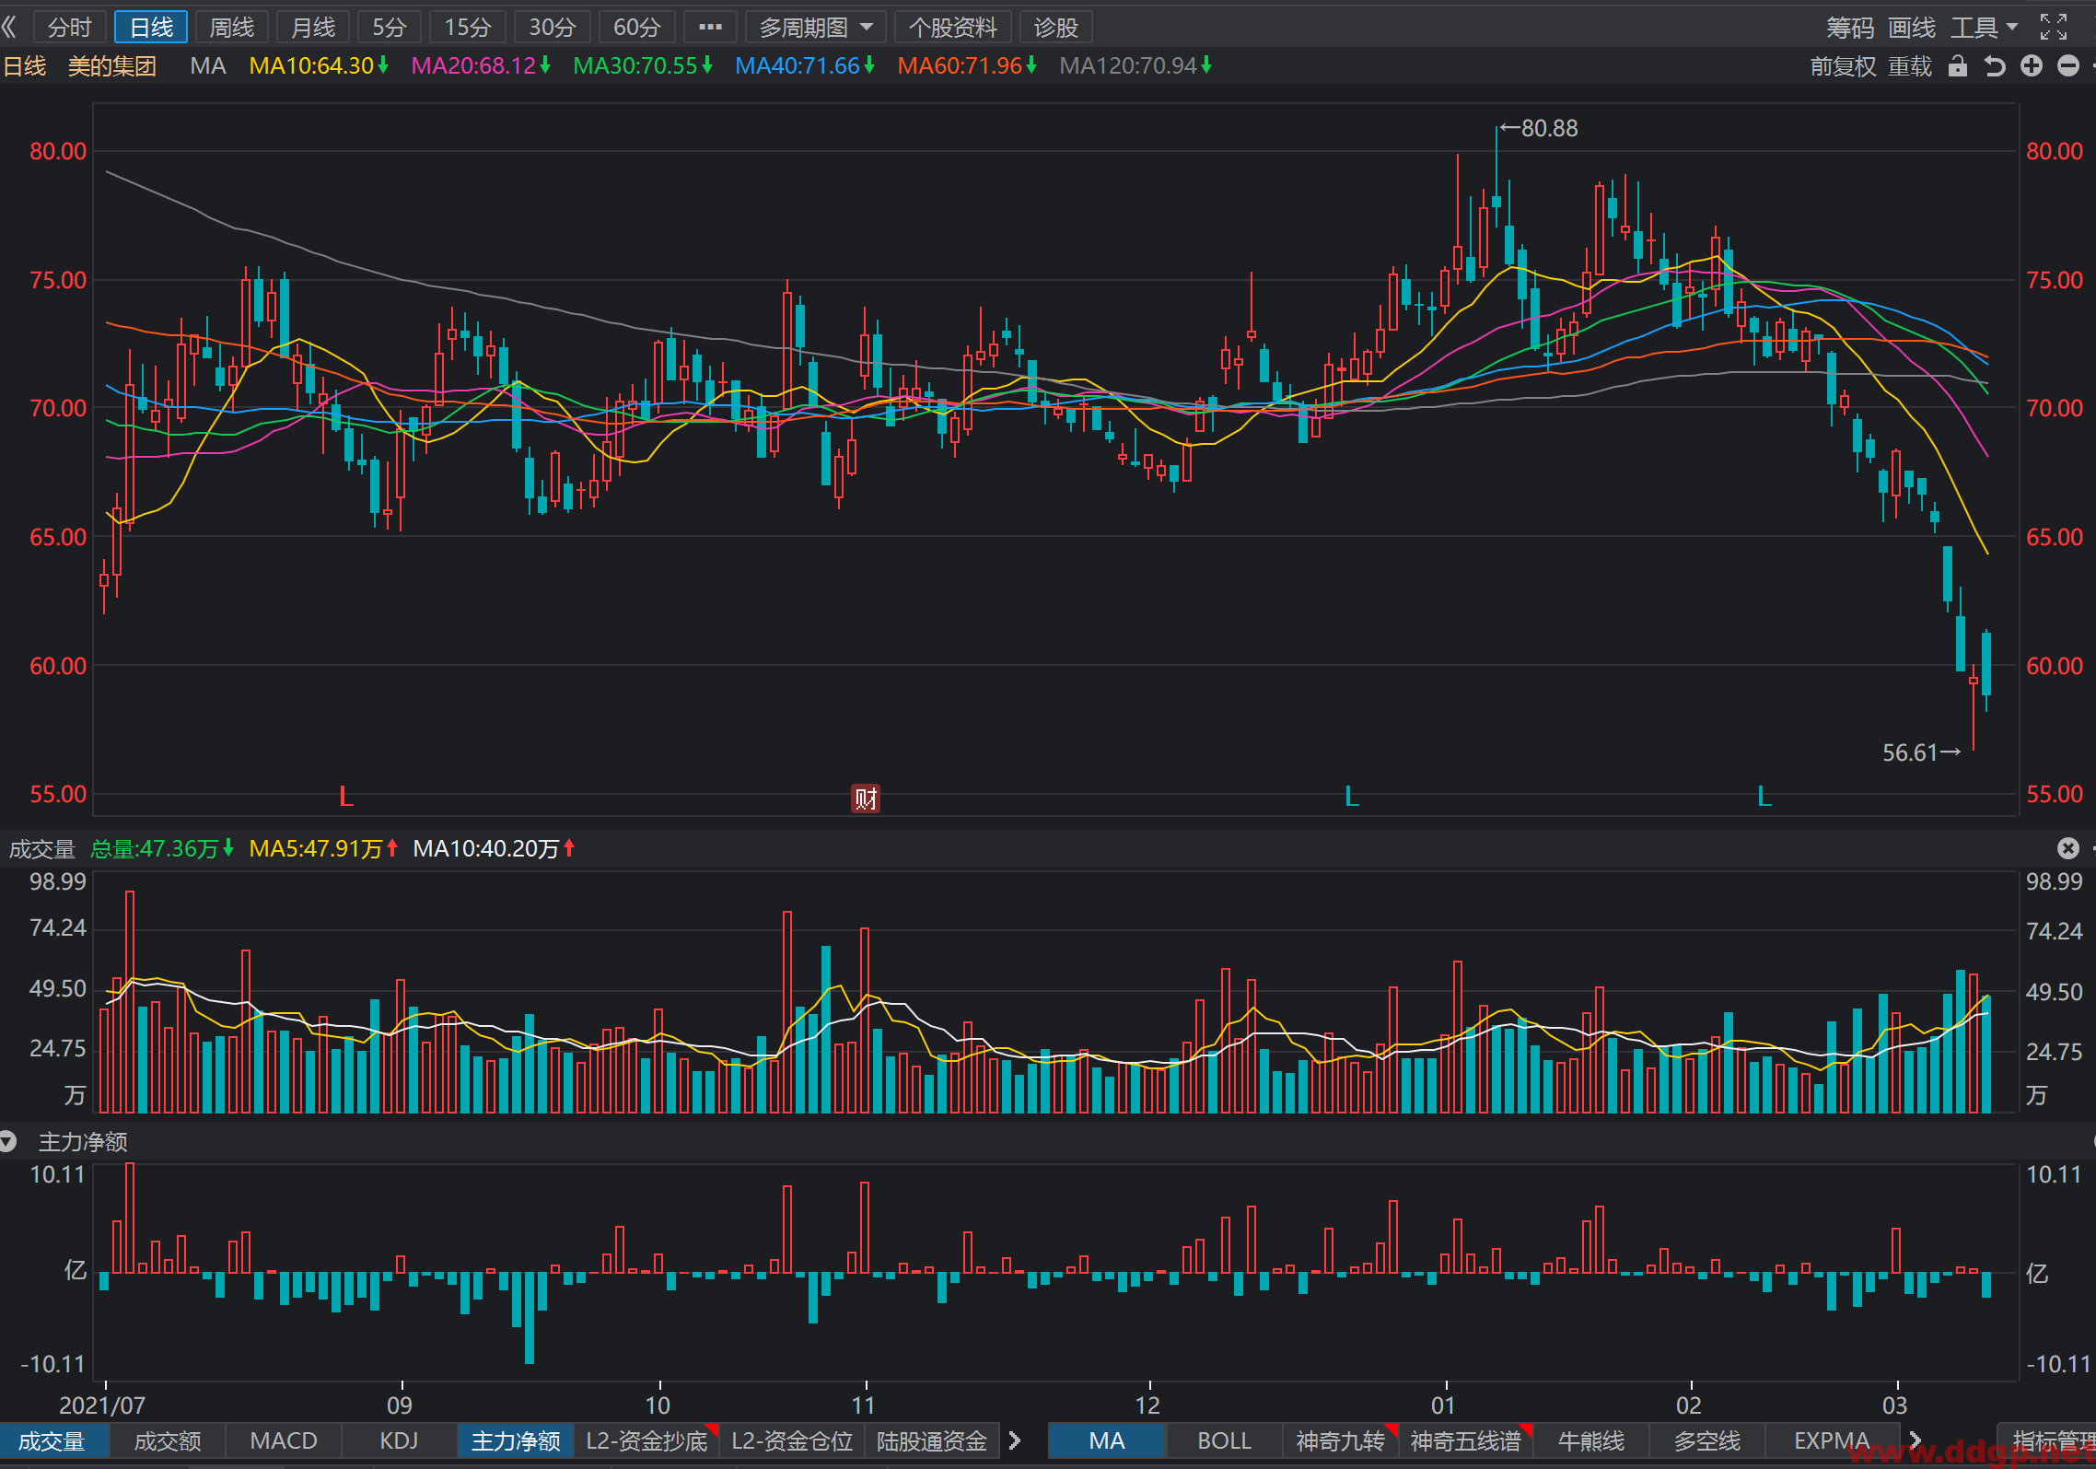Show more main indicators via right chevron
The image size is (2096, 1469).
tap(1916, 1441)
